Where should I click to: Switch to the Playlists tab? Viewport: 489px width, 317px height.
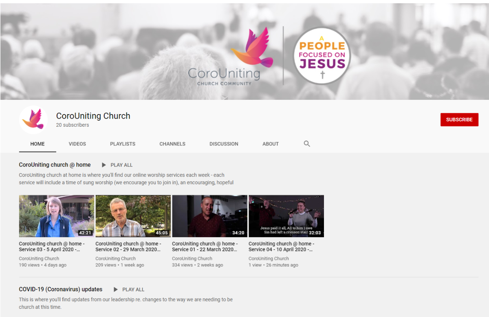123,144
